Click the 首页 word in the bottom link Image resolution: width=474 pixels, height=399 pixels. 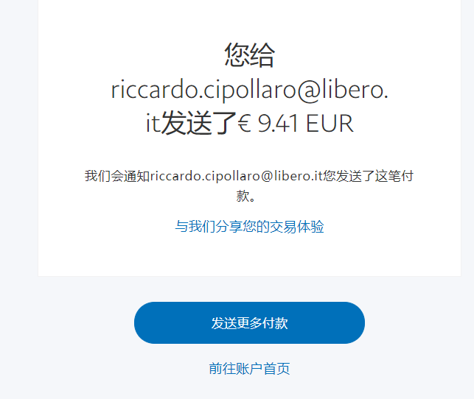(276, 369)
